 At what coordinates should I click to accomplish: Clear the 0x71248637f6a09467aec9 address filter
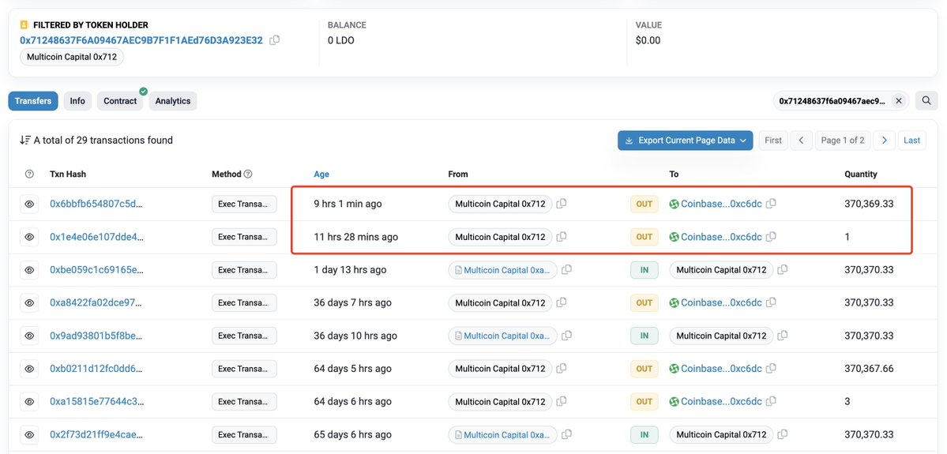pos(899,101)
